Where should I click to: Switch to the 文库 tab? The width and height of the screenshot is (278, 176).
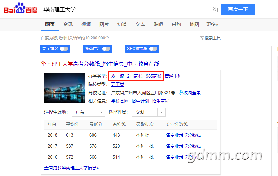point(140,24)
